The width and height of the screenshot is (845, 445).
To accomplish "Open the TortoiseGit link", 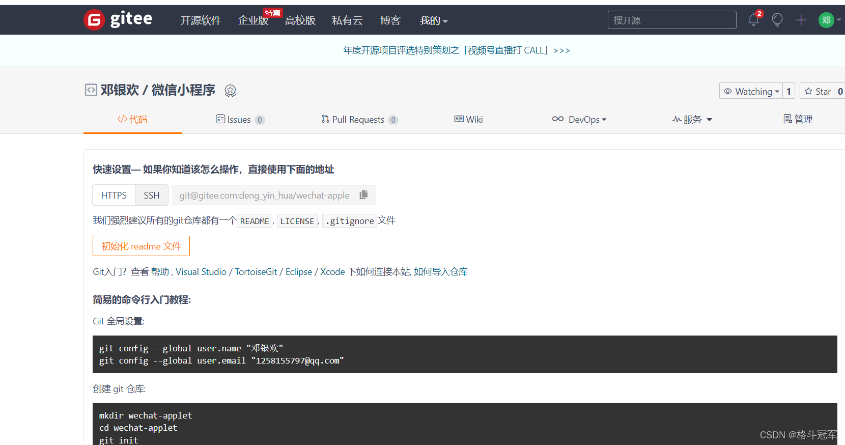I will point(256,272).
